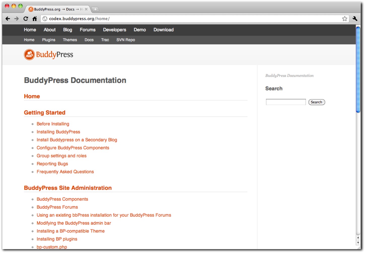365x253 pixels.
Task: Open Themes in the secondary navigation
Action: coord(70,40)
